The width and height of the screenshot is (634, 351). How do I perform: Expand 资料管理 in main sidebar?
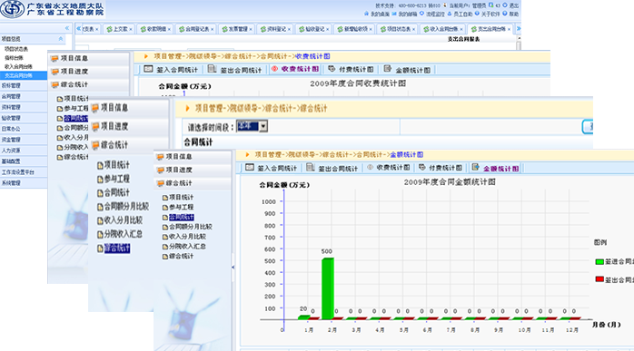pyautogui.click(x=24, y=107)
